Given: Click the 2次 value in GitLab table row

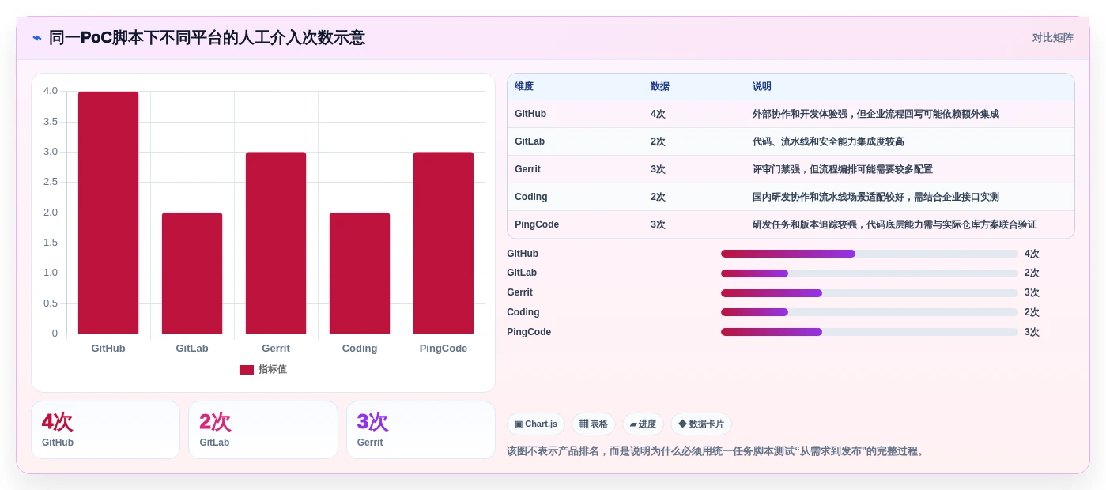Looking at the screenshot, I should pyautogui.click(x=658, y=141).
